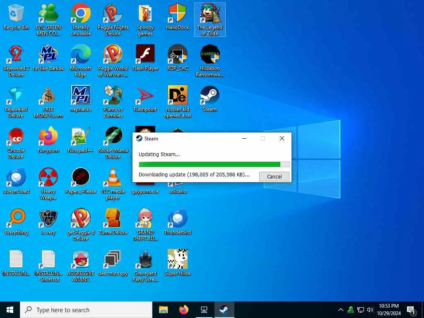The height and width of the screenshot is (318, 424).
Task: Cancel the Steam update download
Action: 274,176
